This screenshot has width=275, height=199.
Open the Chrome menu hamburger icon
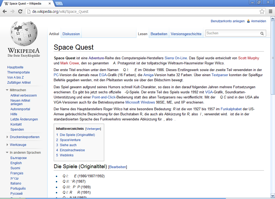(x=271, y=12)
